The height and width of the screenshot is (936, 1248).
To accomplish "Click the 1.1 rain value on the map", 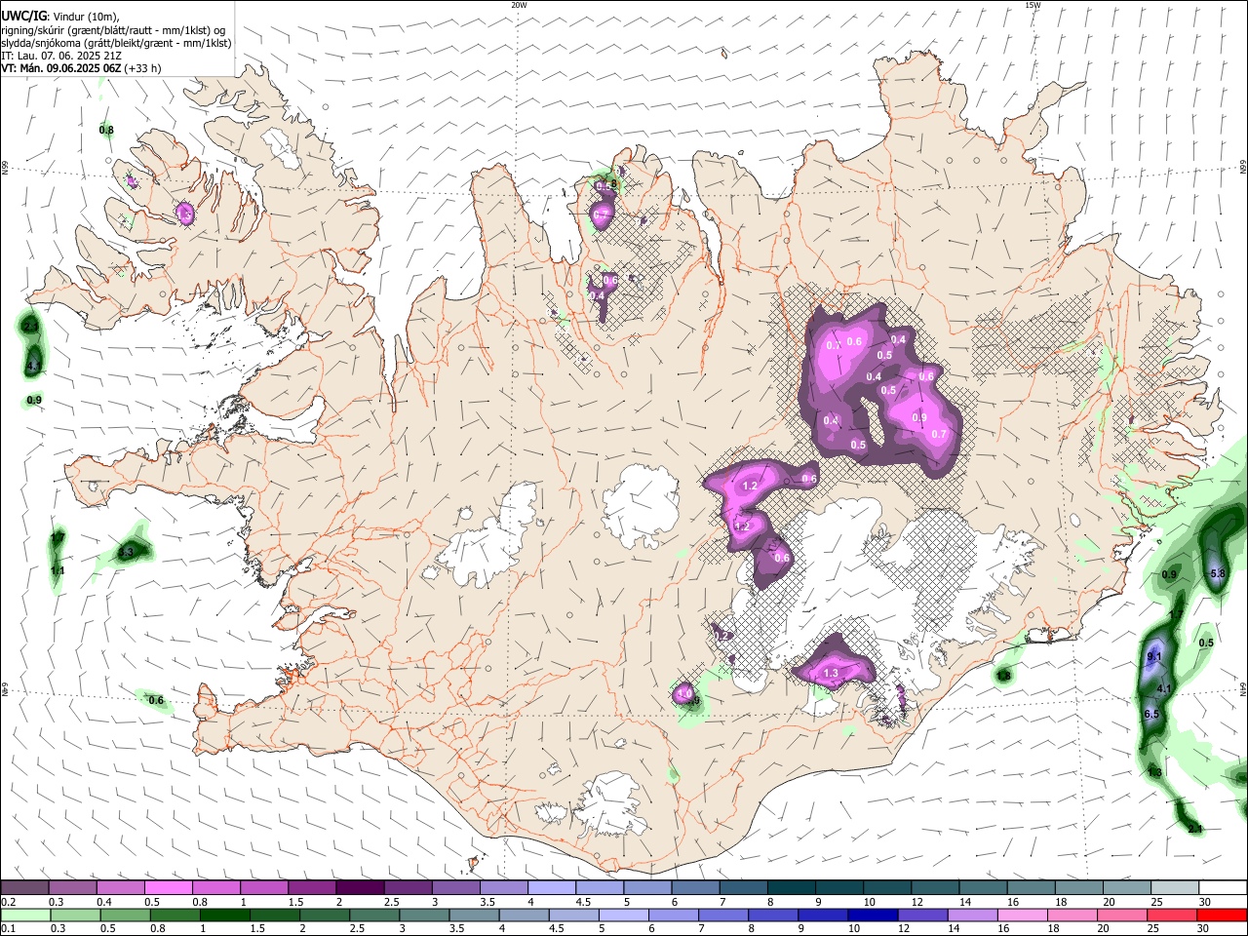I will coord(58,570).
